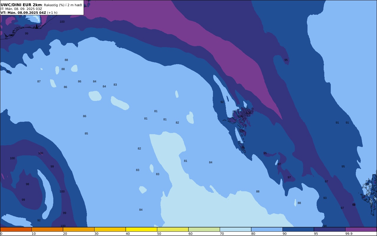Click the golden 30–40 legend swatch

[110, 229]
